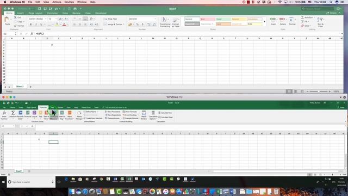Click Windows taskbar search box
The image size is (348, 196).
31,182
